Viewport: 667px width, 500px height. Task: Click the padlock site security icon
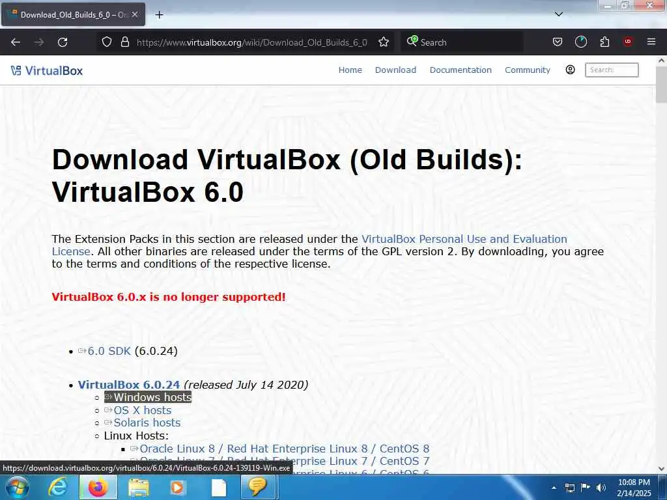[124, 42]
